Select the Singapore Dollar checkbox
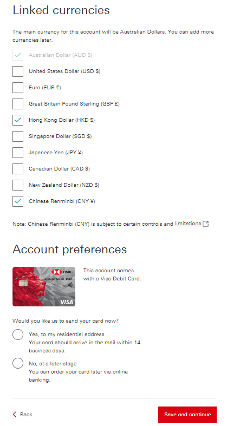Screen dimensions: 240x426 tap(18, 136)
